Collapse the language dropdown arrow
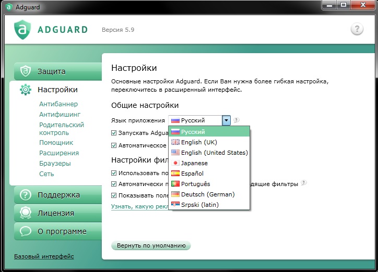This screenshot has height=272, width=378. pyautogui.click(x=226, y=120)
